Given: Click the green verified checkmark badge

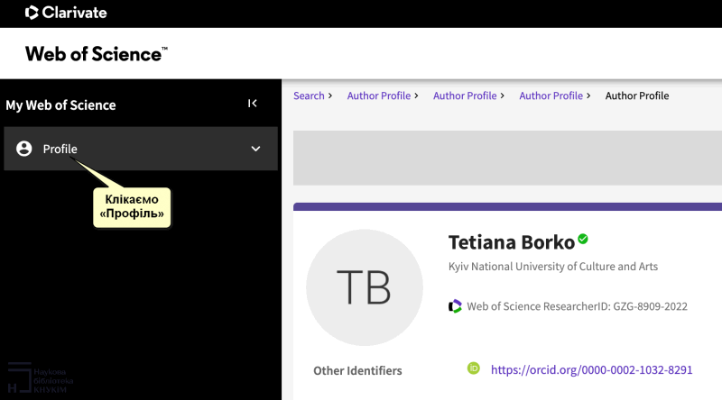Looking at the screenshot, I should click(583, 239).
